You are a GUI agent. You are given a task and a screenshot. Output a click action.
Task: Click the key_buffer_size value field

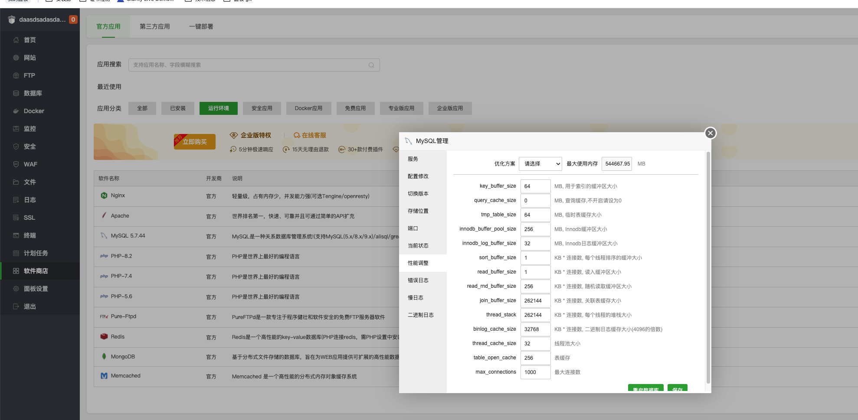coord(536,186)
